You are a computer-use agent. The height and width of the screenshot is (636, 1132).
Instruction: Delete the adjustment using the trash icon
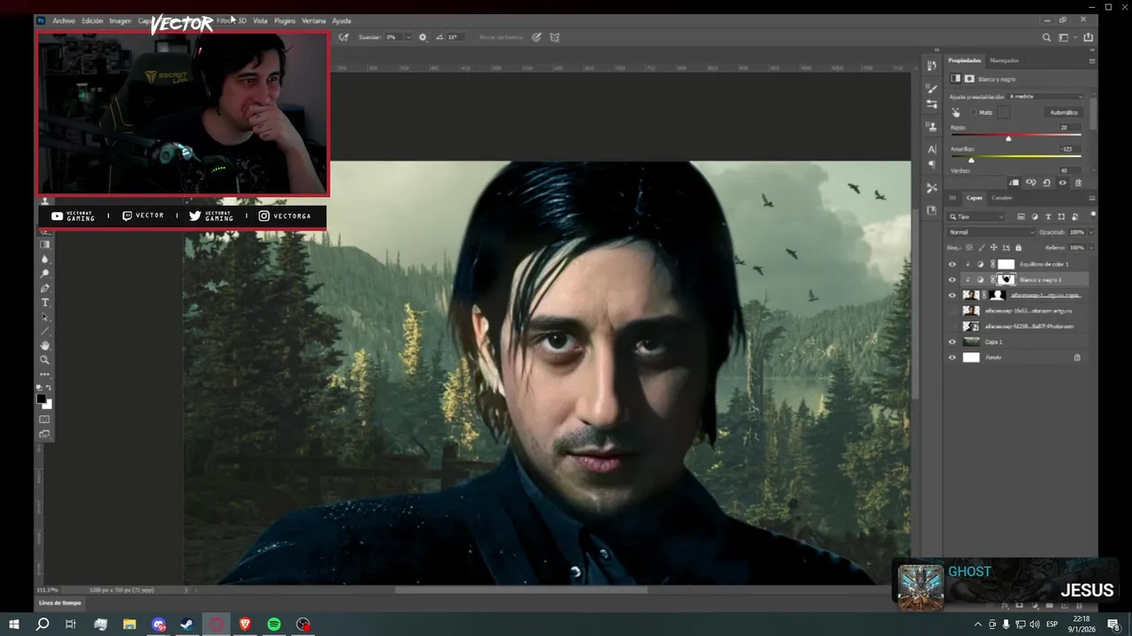1078,183
